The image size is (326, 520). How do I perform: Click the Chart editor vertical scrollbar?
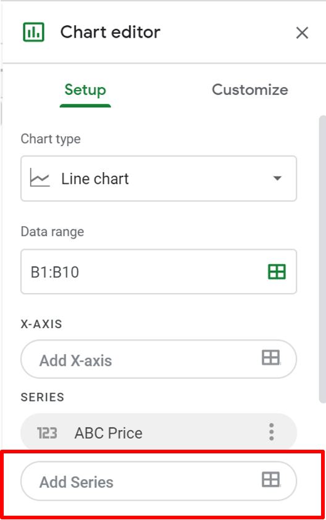322,259
